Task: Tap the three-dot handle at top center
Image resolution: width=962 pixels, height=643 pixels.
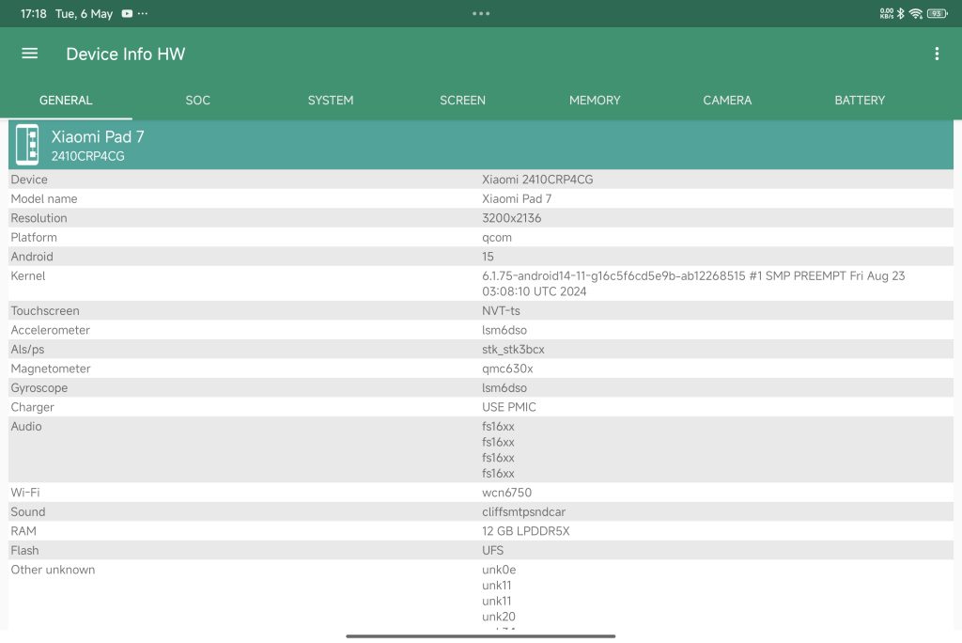Action: tap(481, 14)
